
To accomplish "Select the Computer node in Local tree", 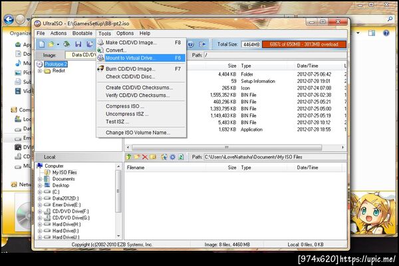I will click(x=54, y=166).
